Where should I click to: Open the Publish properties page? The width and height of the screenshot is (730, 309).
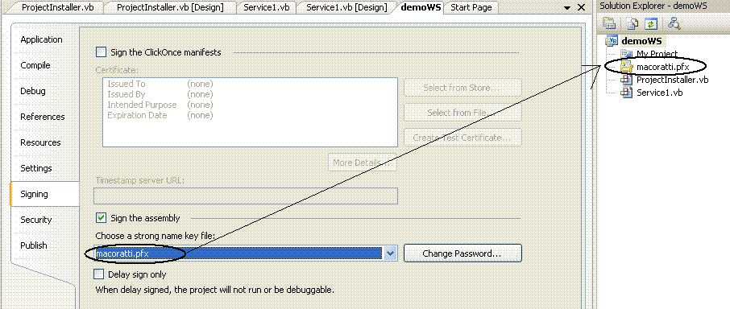click(x=34, y=245)
